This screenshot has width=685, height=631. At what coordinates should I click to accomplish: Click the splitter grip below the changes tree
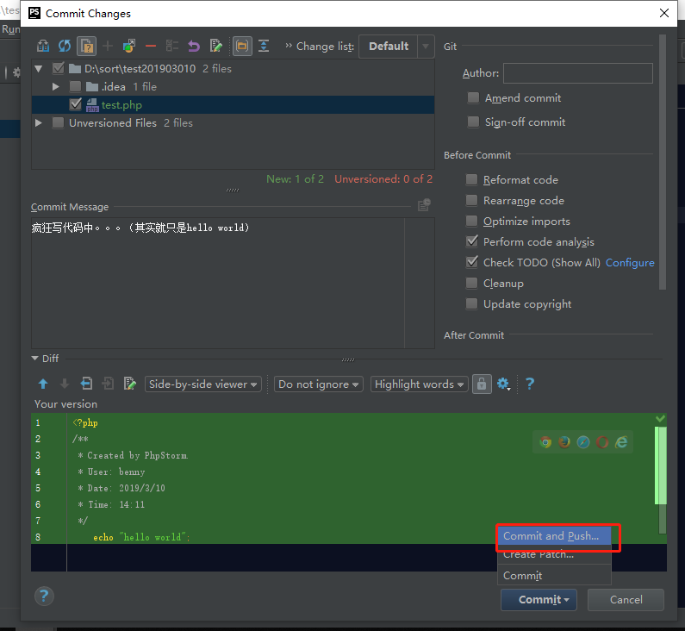coord(233,191)
